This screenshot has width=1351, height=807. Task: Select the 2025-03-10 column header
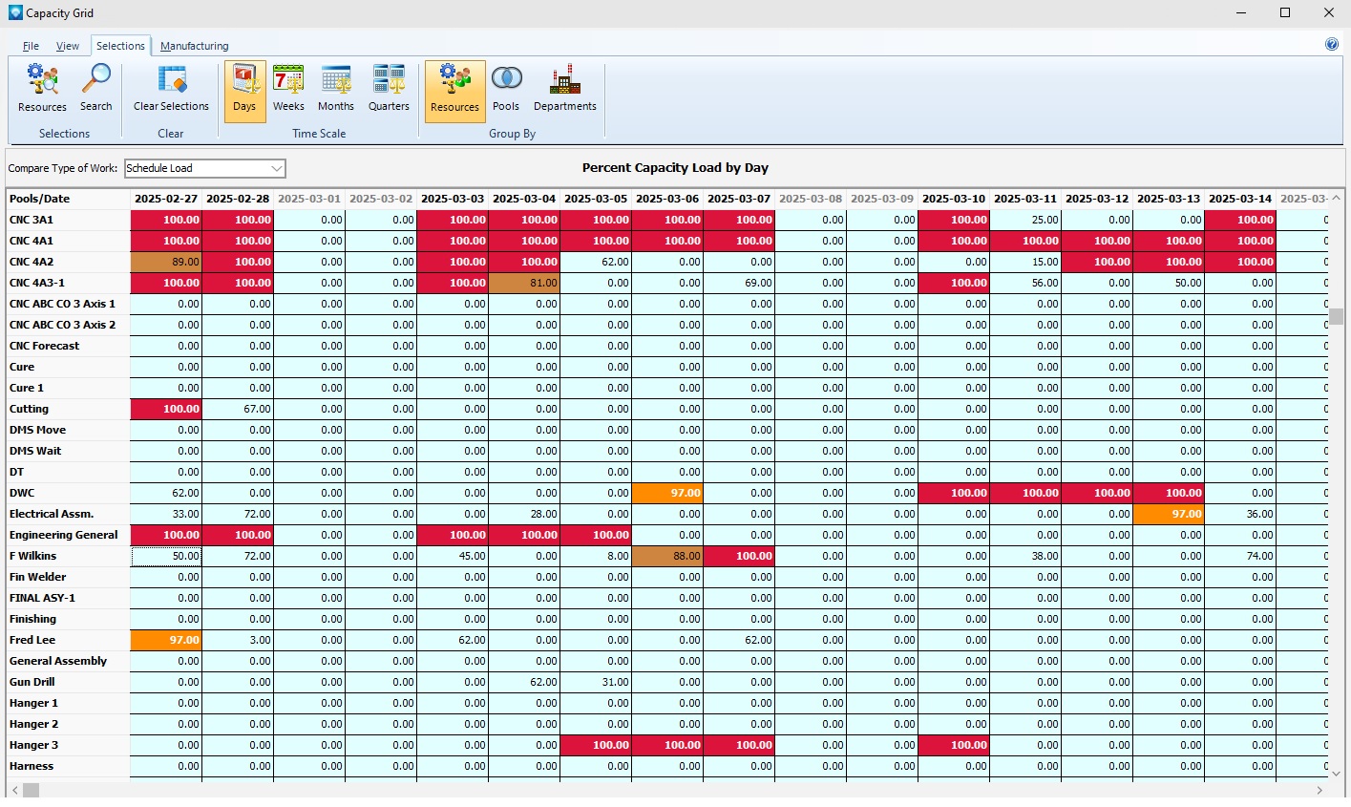(x=954, y=199)
